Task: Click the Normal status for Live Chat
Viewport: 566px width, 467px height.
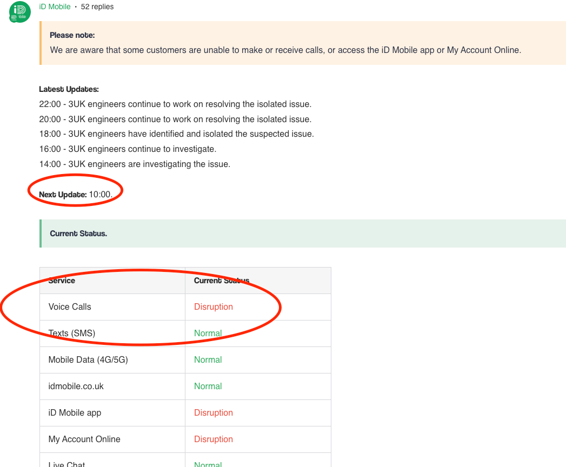Action: pos(208,464)
